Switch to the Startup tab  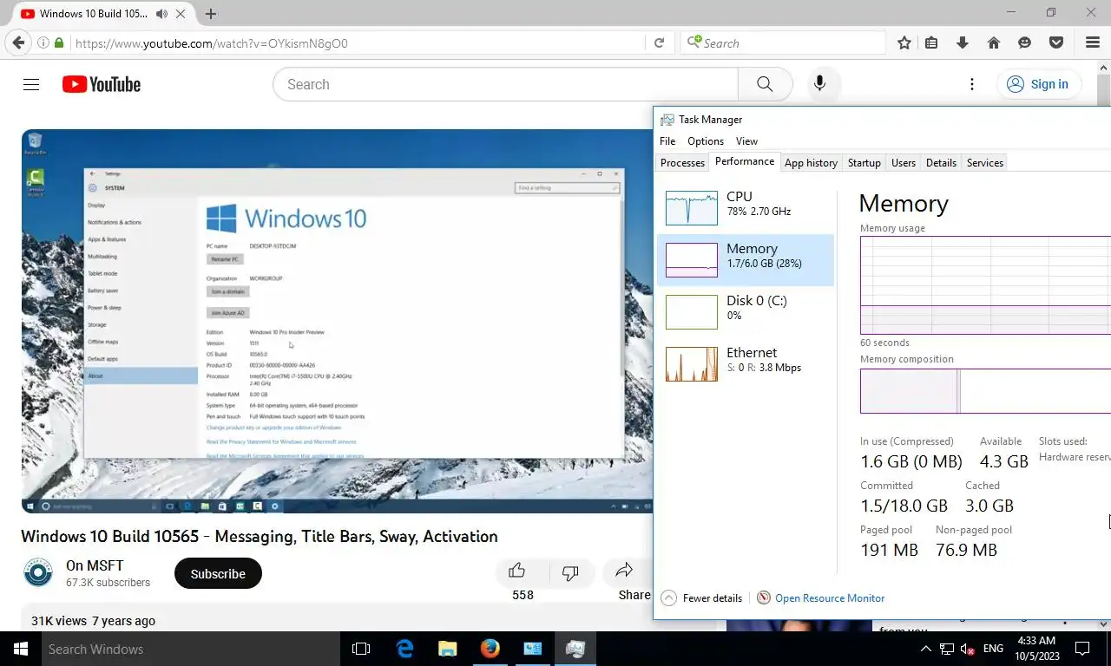pos(864,162)
